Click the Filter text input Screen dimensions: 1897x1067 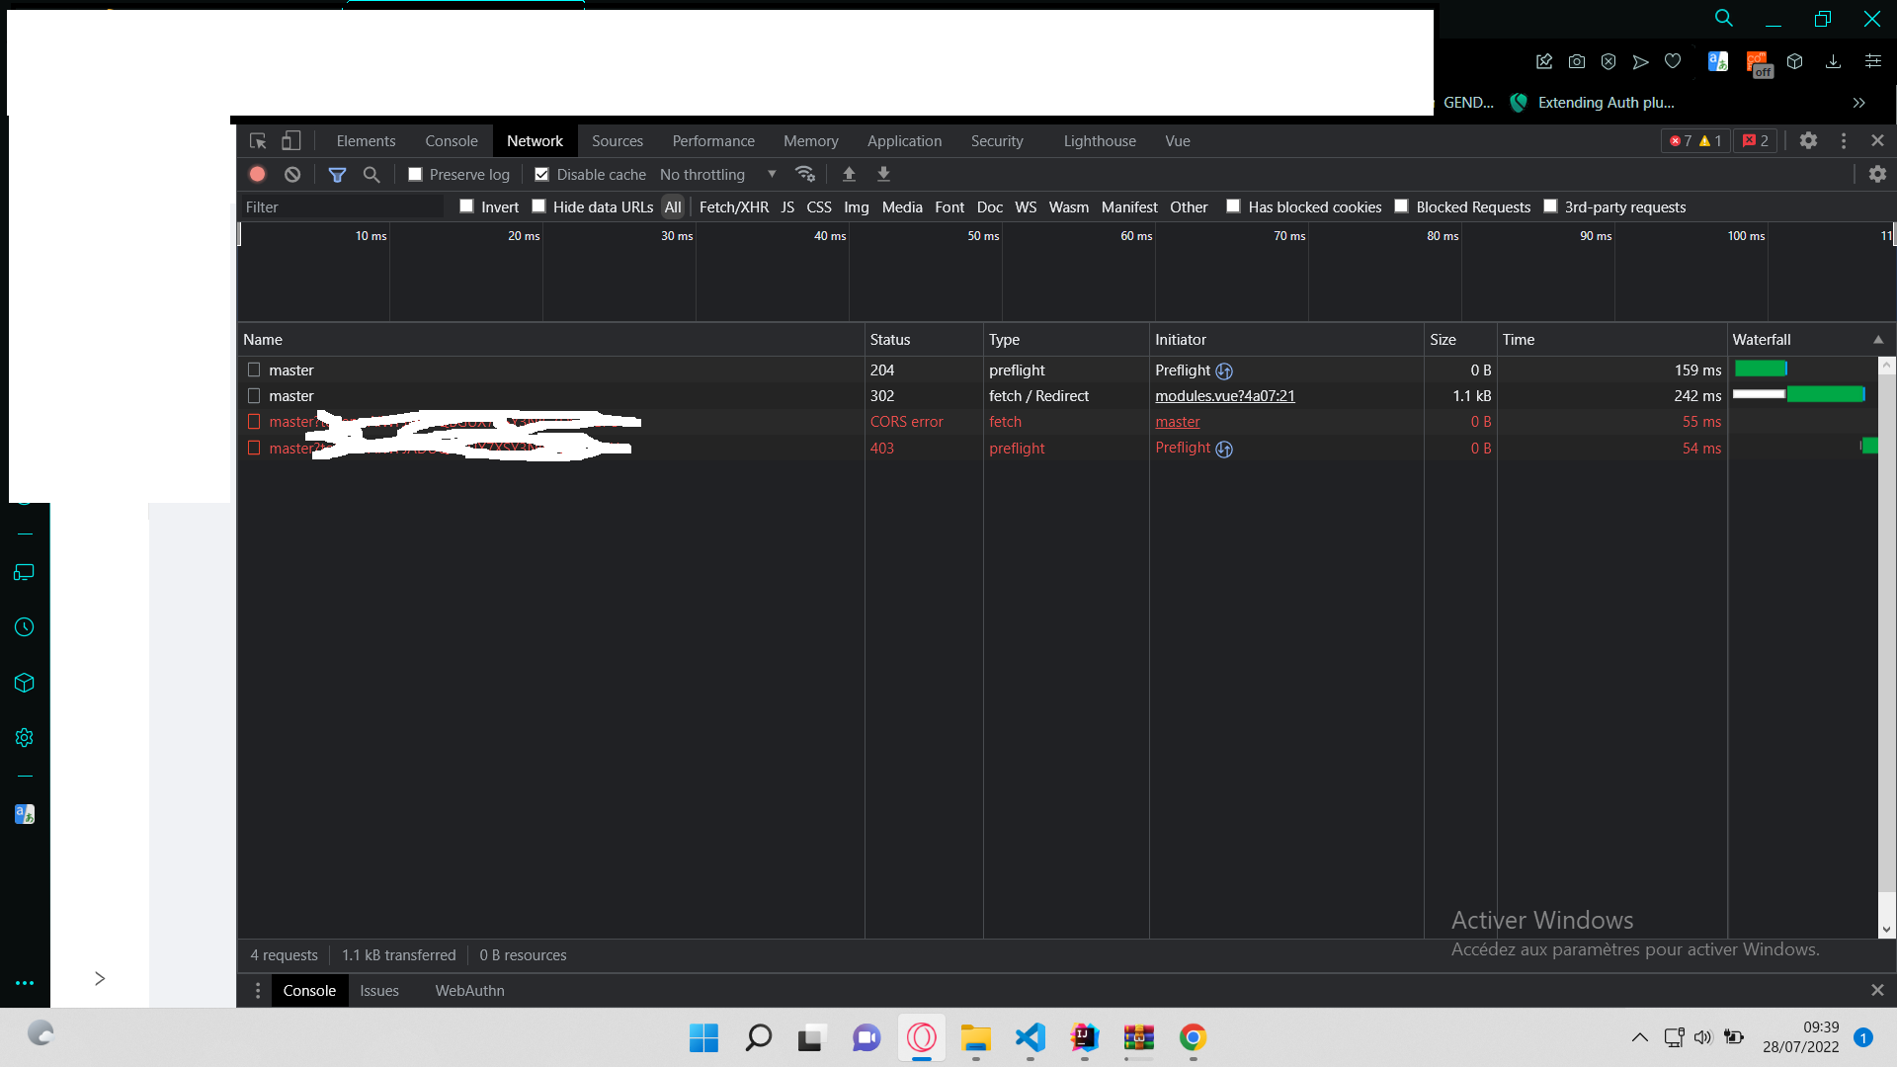(x=341, y=207)
